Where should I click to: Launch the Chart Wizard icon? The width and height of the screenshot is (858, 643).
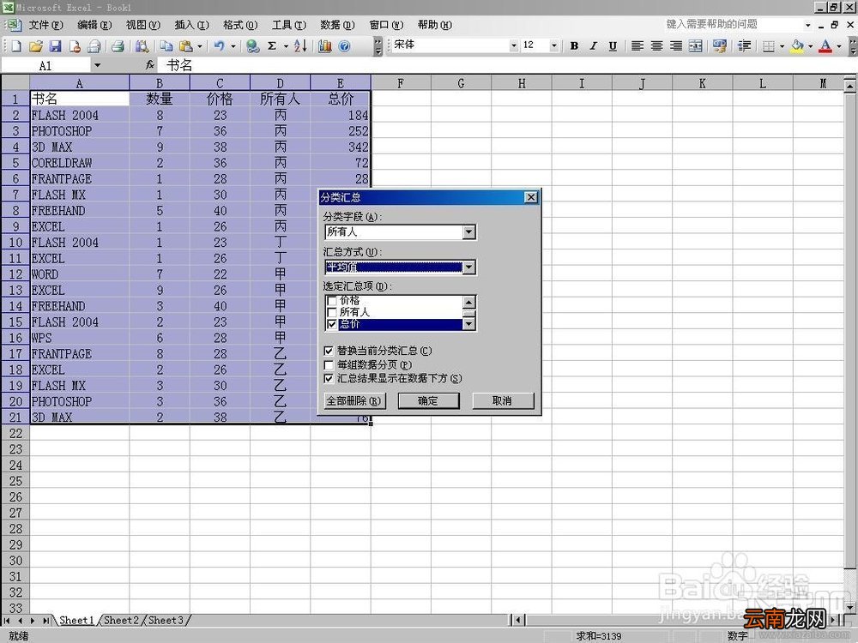coord(324,46)
